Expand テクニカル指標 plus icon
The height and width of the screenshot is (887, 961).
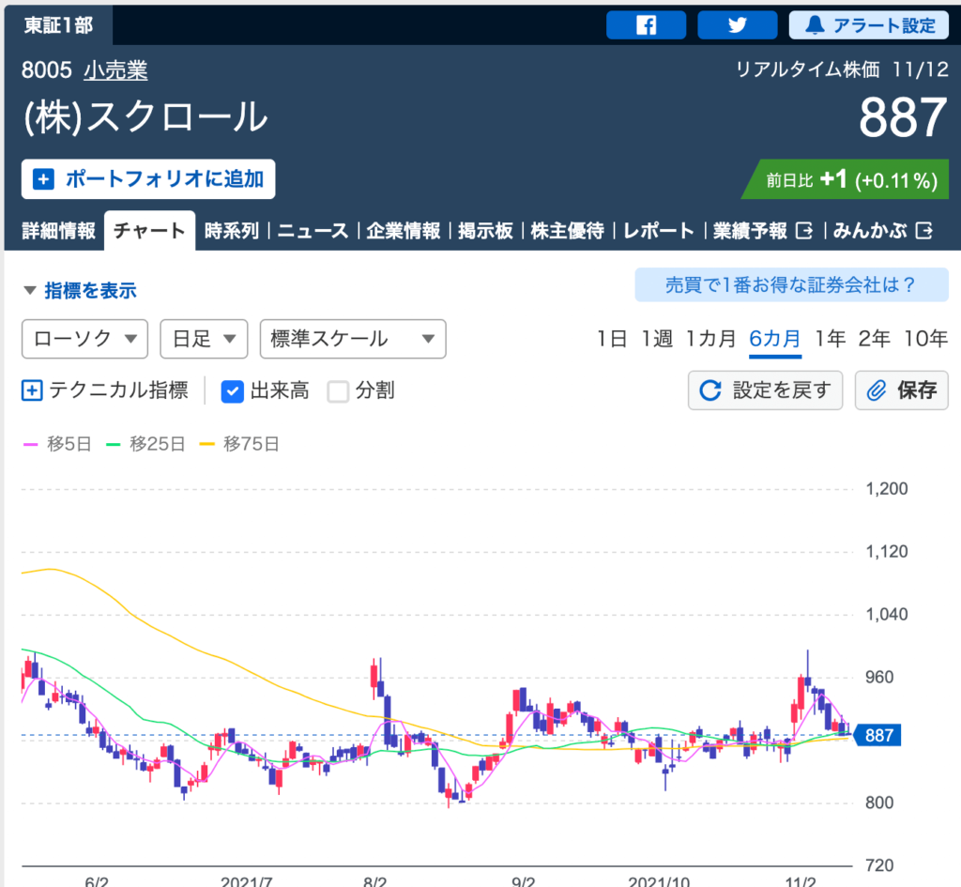tap(32, 390)
